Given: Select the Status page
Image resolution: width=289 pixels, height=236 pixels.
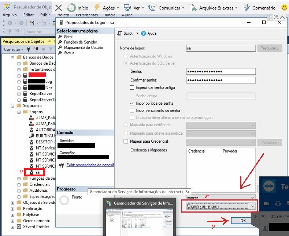Looking at the screenshot, I should tap(69, 53).
